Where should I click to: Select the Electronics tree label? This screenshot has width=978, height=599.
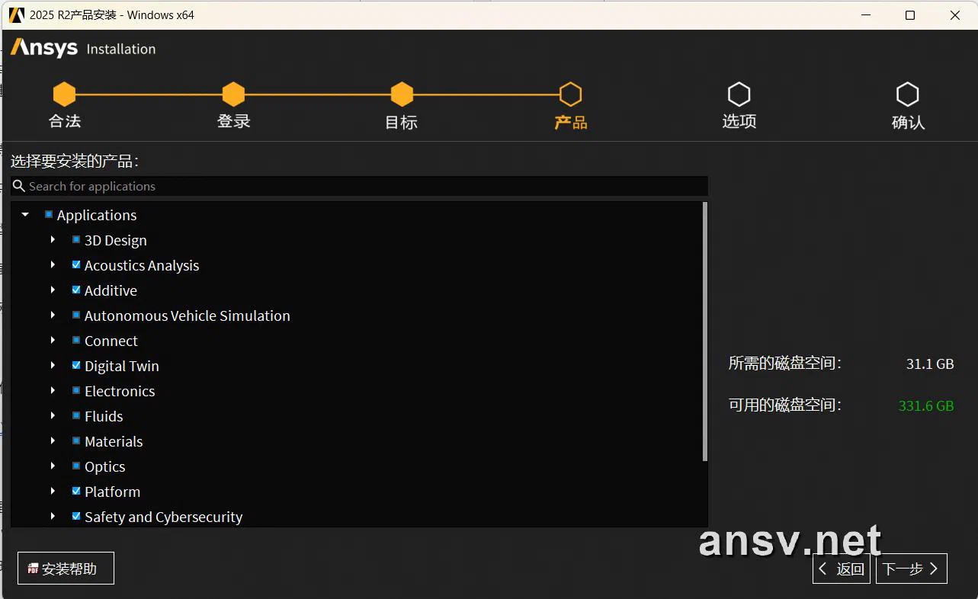120,391
